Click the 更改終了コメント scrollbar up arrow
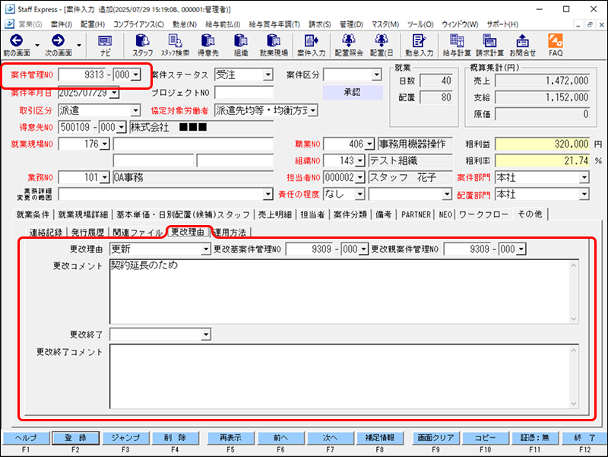 (x=575, y=350)
